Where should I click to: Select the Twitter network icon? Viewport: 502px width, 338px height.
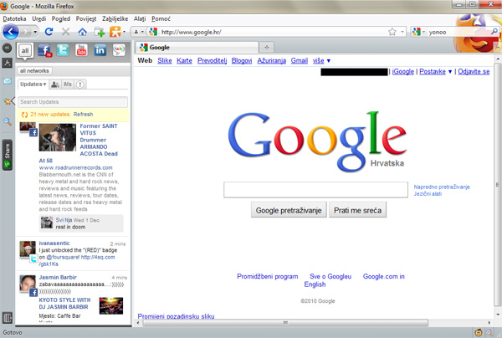[63, 51]
